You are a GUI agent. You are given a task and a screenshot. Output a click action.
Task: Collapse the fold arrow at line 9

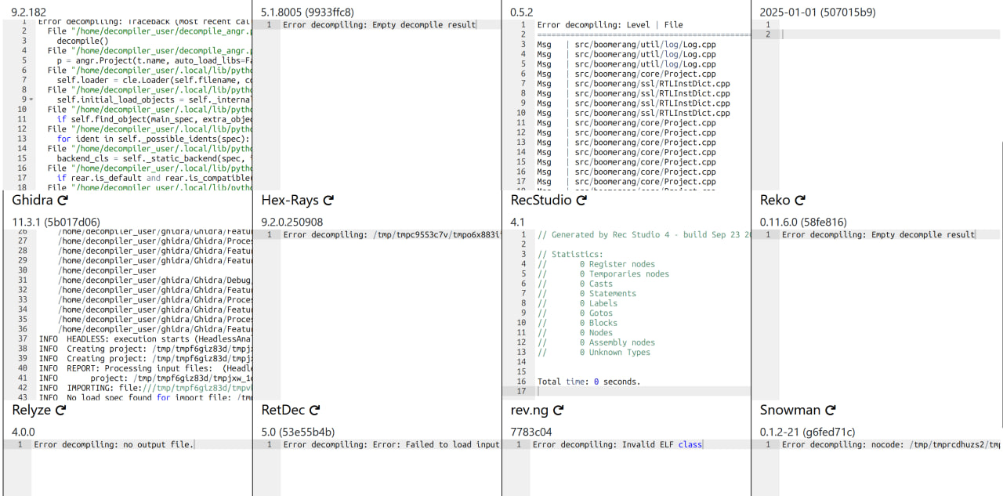31,100
